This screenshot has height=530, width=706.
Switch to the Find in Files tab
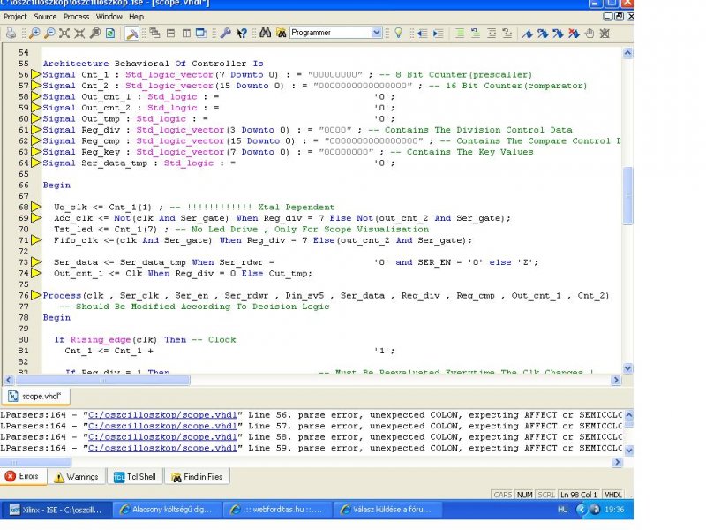pos(197,477)
